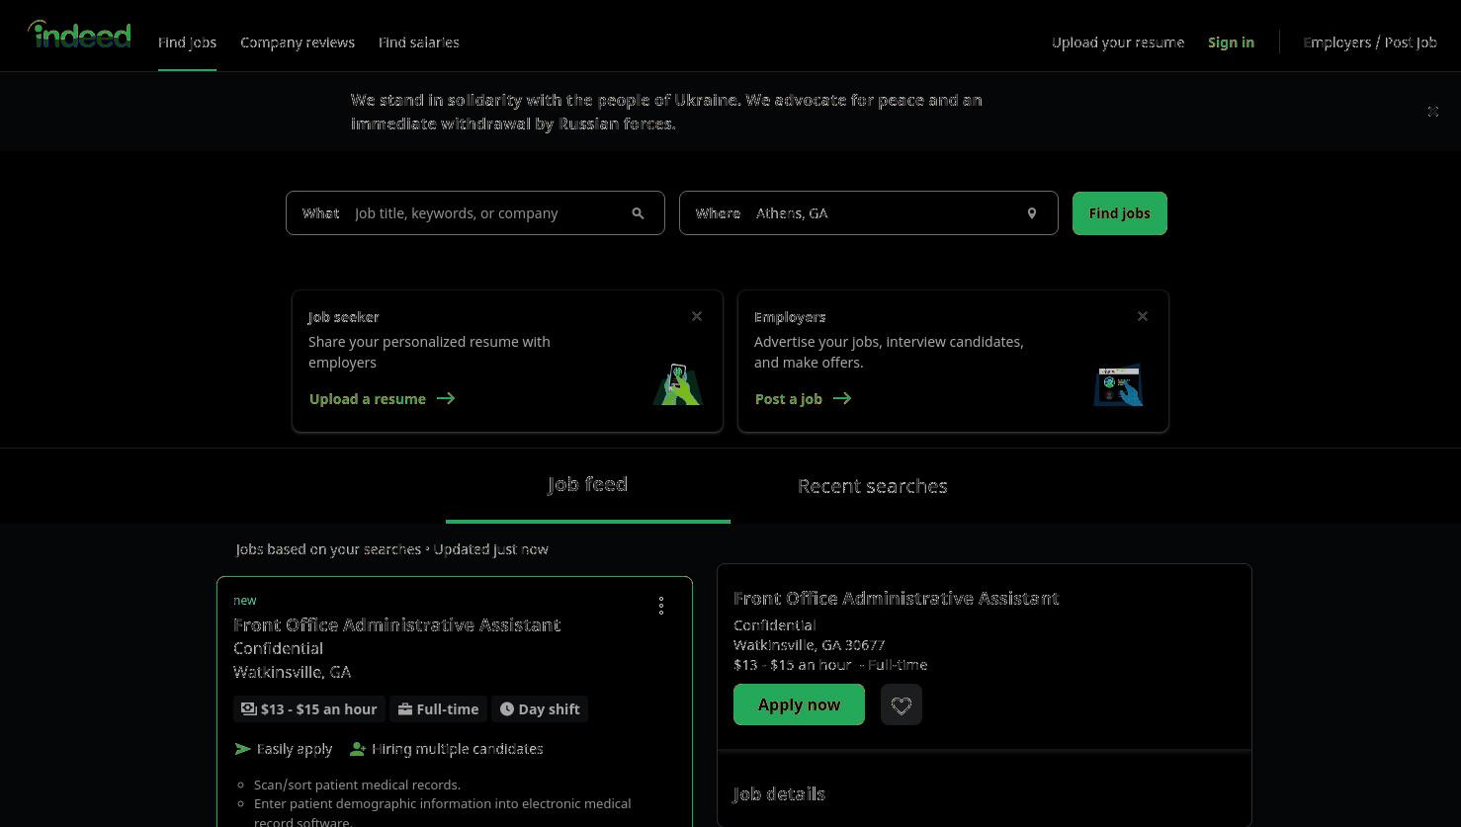Click the Apply now button
Viewport: 1461px width, 827px height.
799,704
